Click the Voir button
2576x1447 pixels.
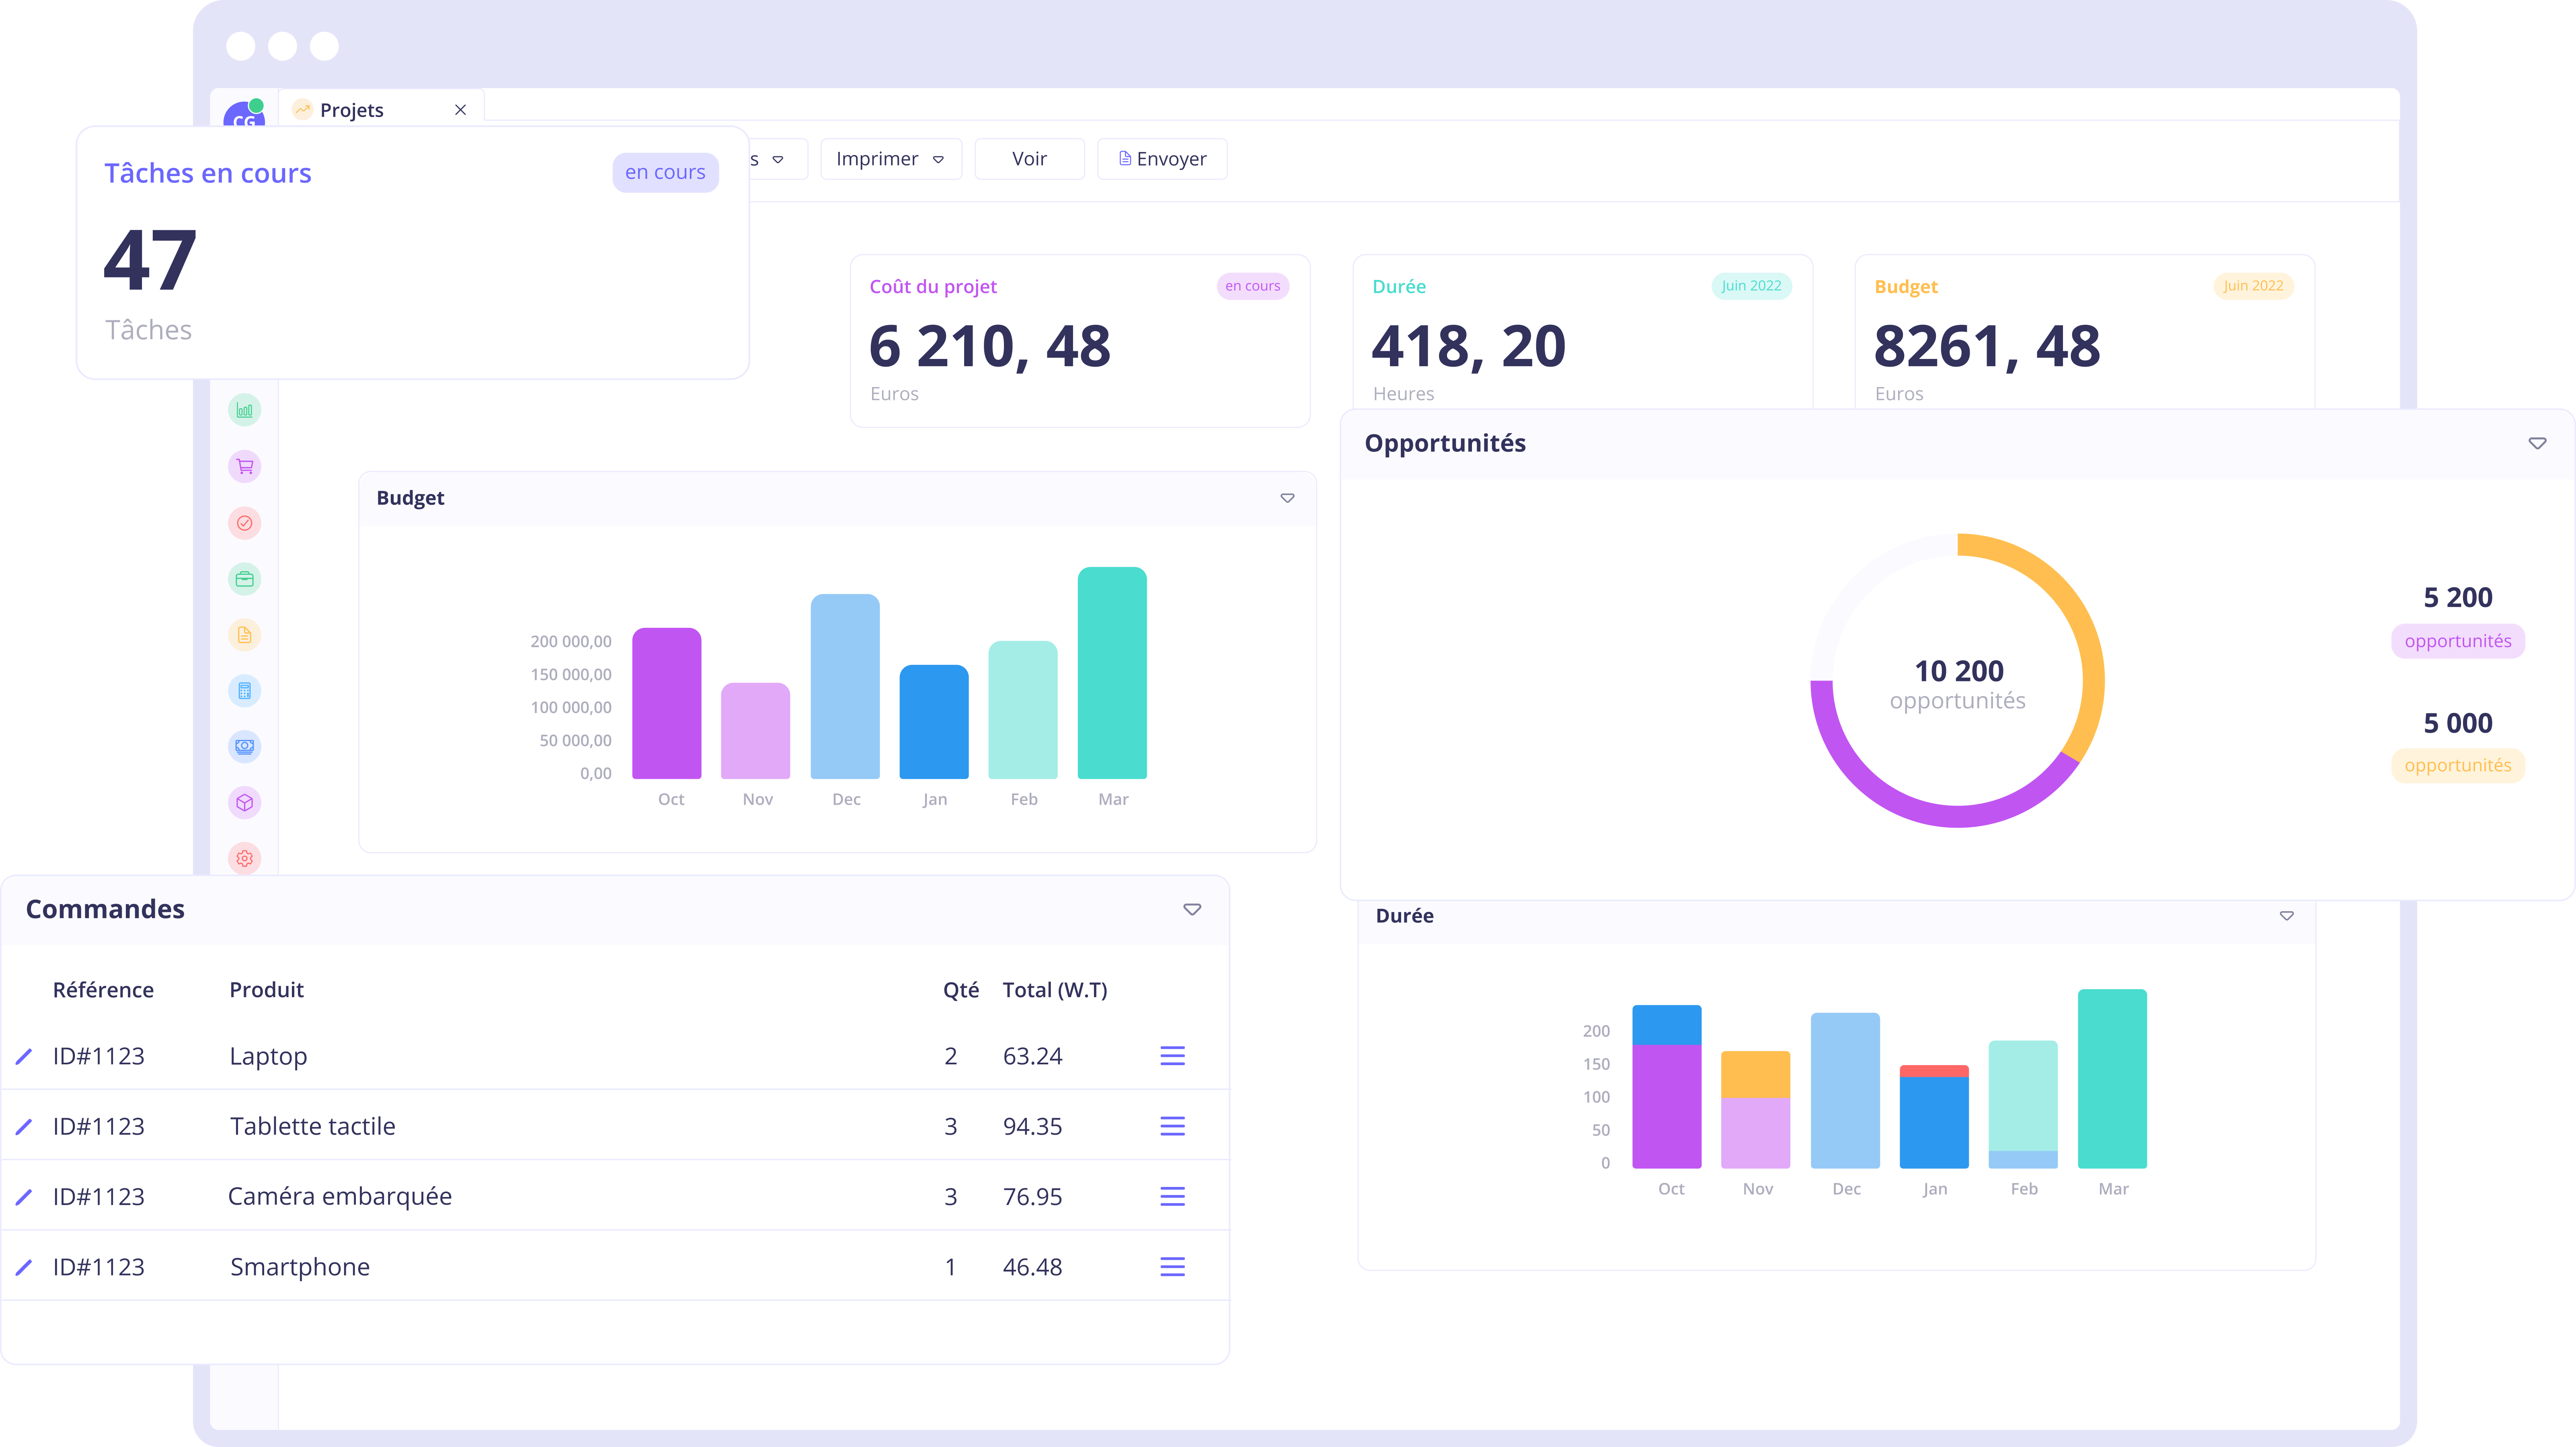pos(1029,159)
